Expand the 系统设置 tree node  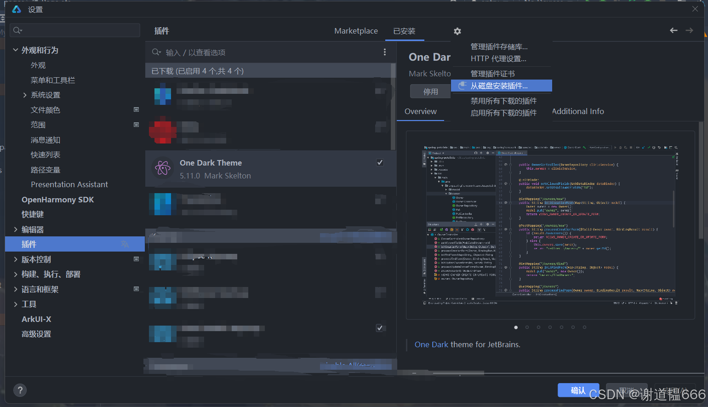(x=25, y=95)
